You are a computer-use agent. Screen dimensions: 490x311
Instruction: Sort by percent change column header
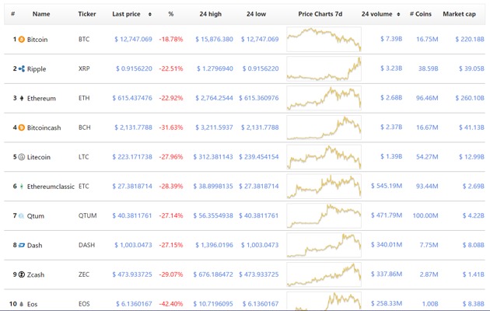(171, 14)
